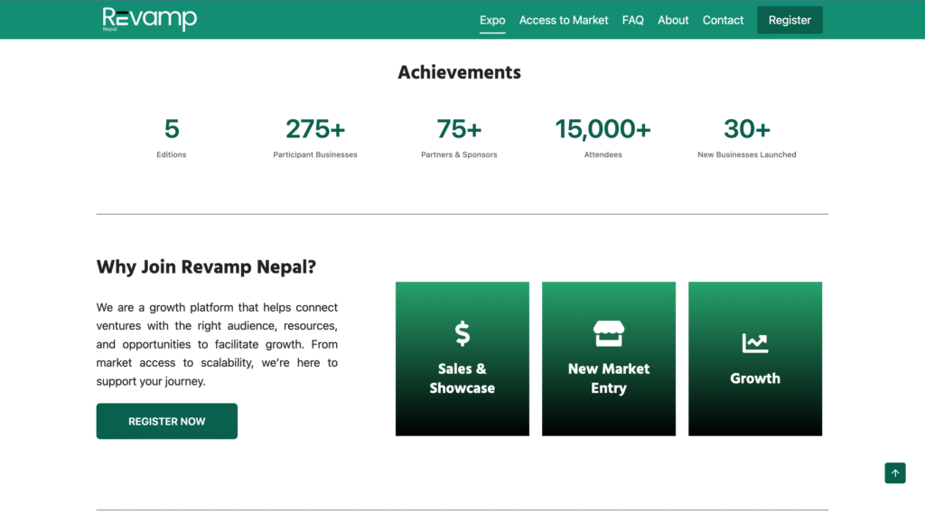
Task: Click the '75+' statistic
Action: 459,128
